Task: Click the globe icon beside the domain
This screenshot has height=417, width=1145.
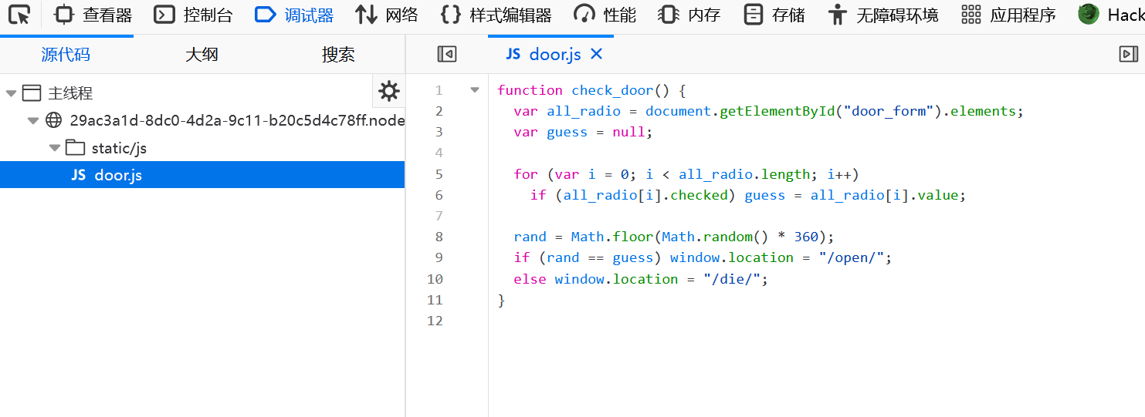Action: (53, 120)
